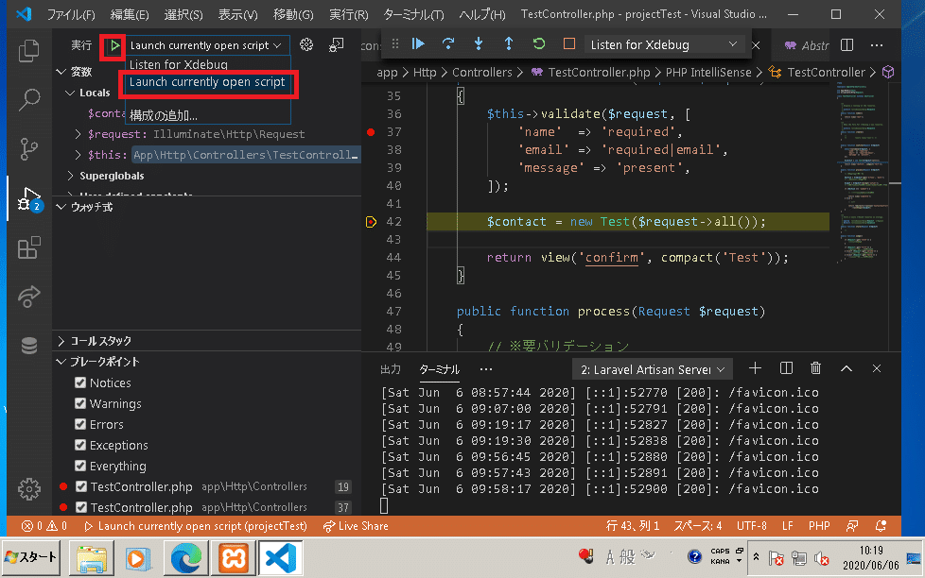Kill the terminal with trash icon
The height and width of the screenshot is (578, 925).
point(816,369)
